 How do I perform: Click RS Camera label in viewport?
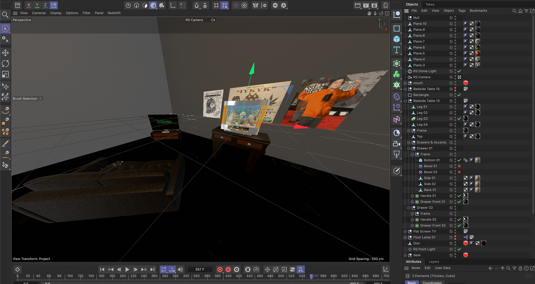194,20
